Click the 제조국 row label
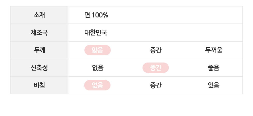253x116 pixels. pos(39,33)
